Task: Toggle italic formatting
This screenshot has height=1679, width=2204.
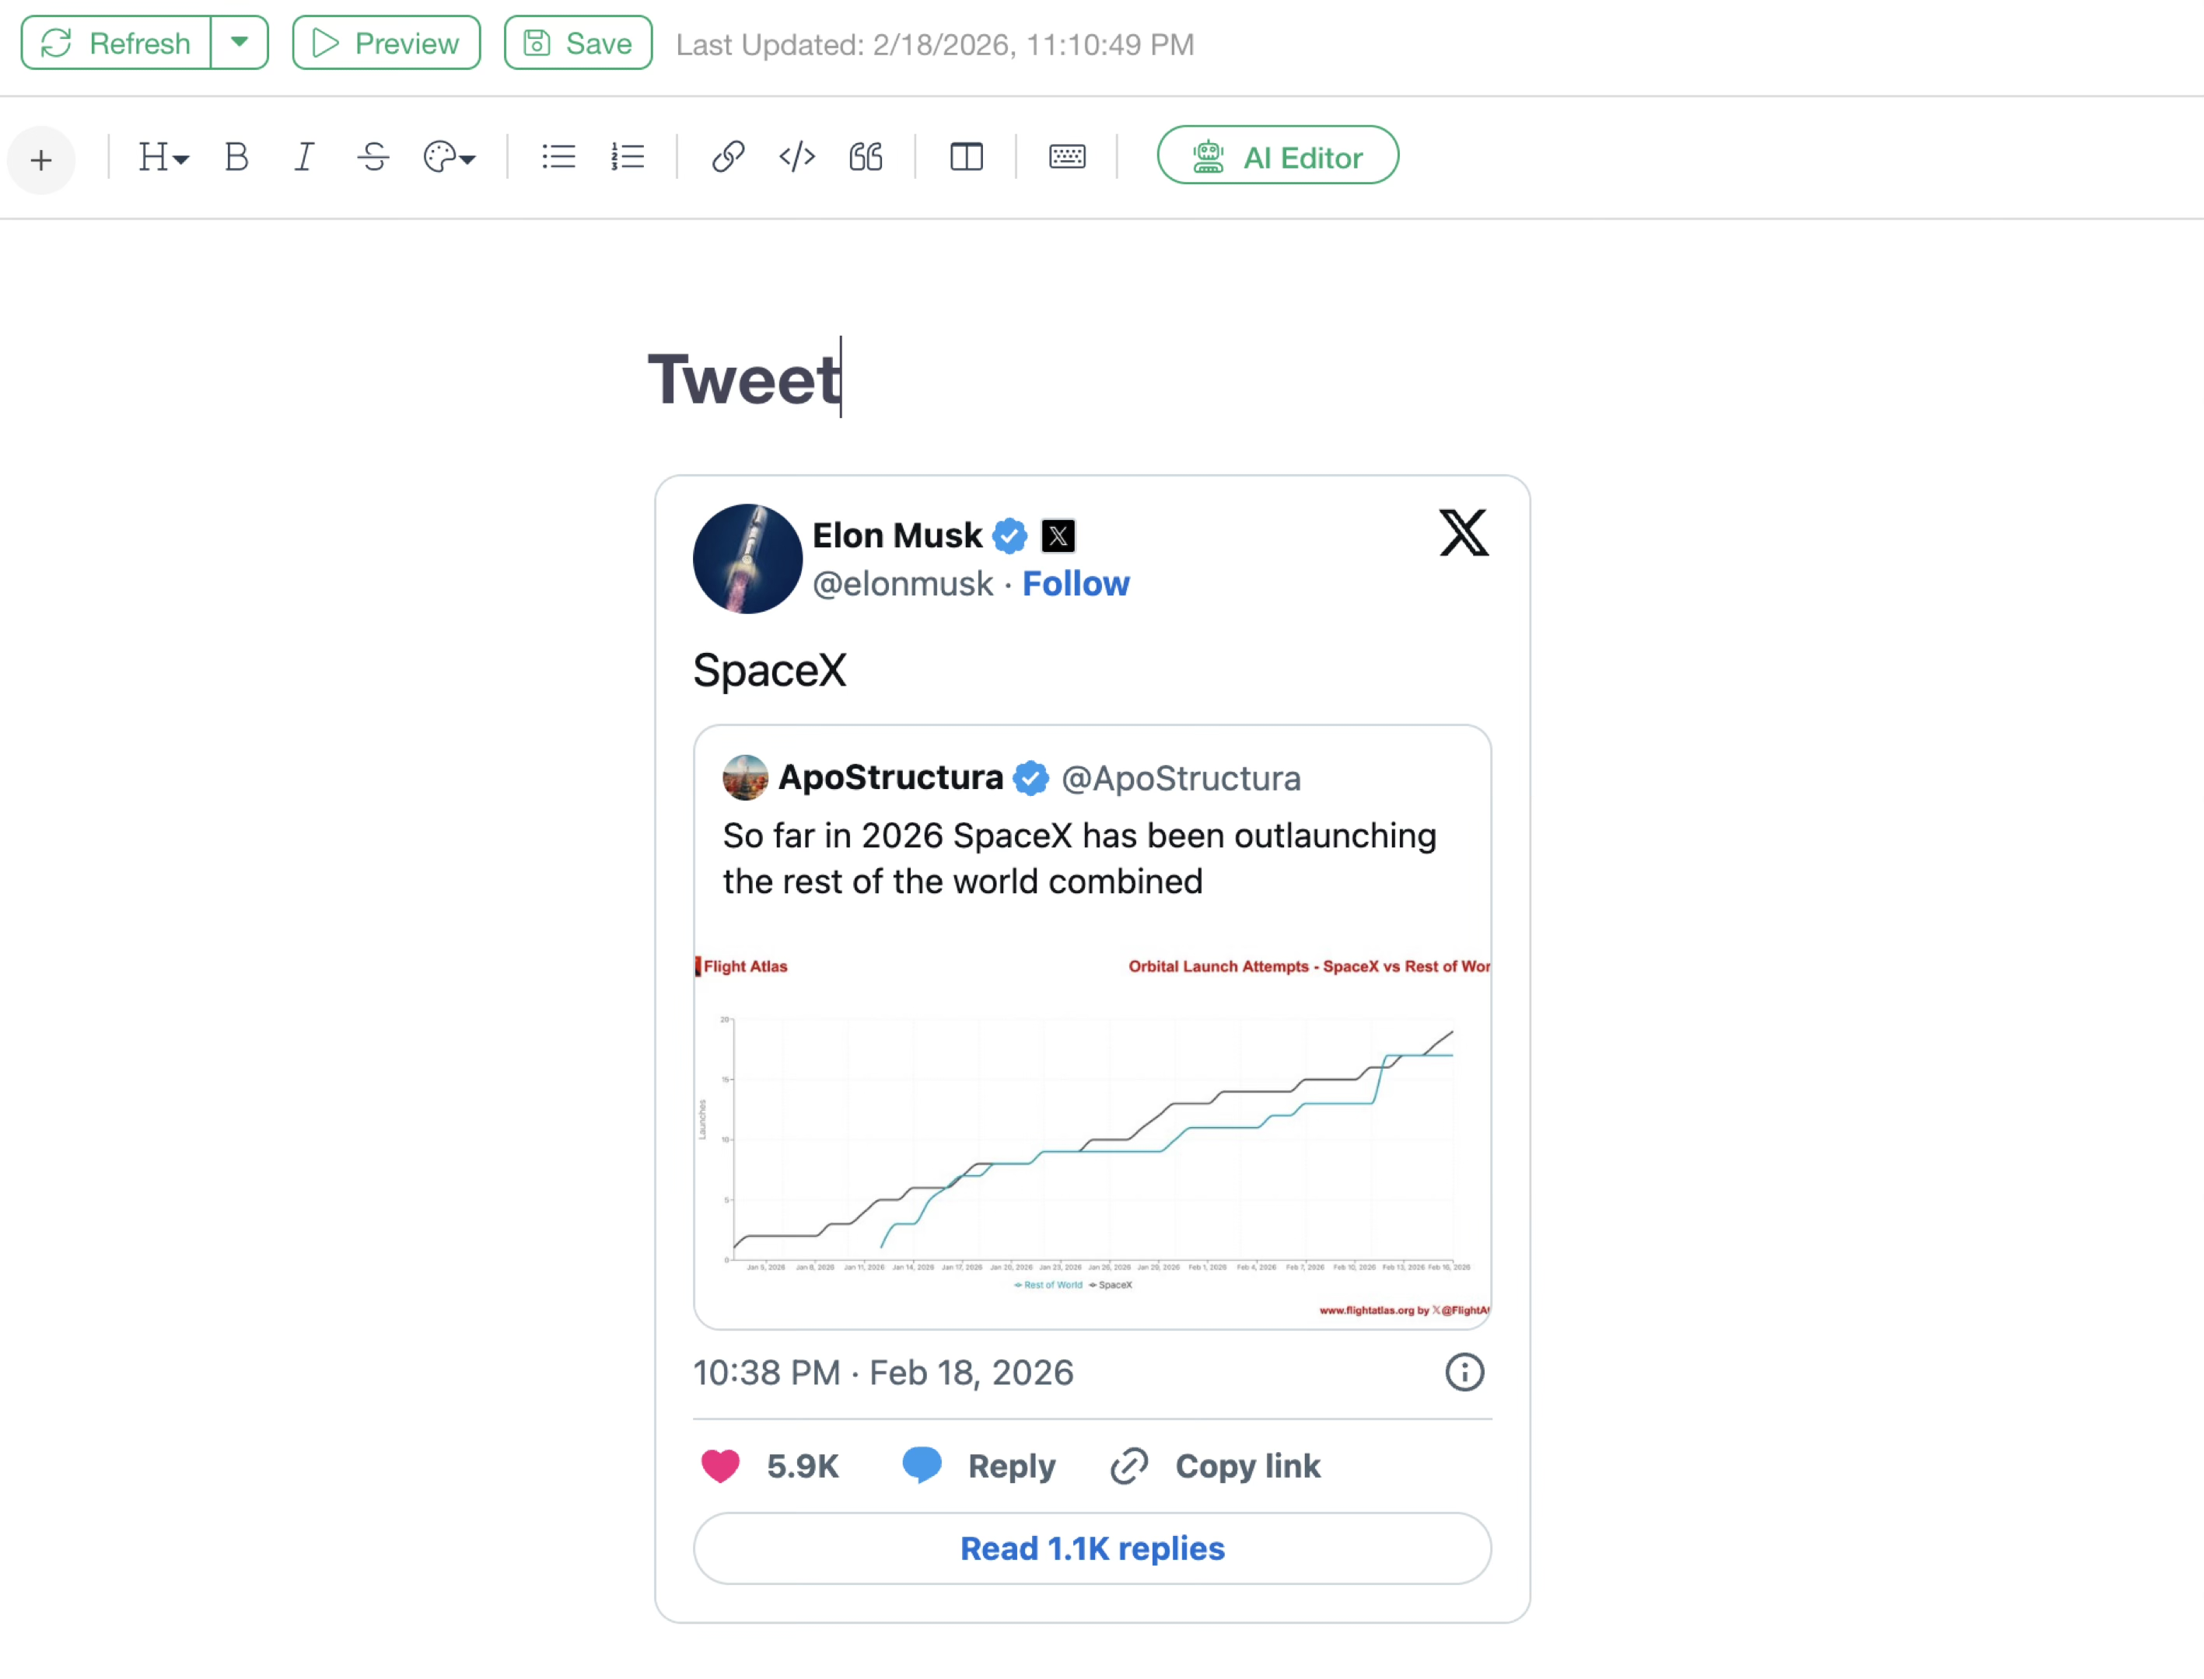Action: pyautogui.click(x=304, y=157)
